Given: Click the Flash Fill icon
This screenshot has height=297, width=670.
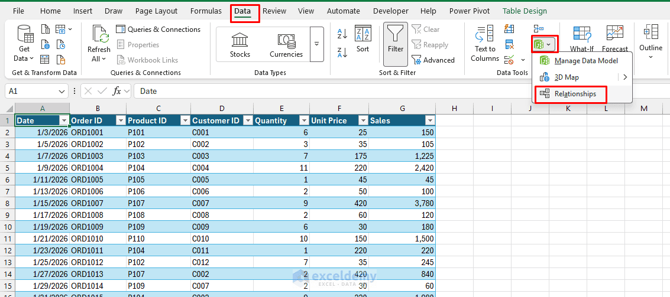Looking at the screenshot, I should click(x=509, y=29).
